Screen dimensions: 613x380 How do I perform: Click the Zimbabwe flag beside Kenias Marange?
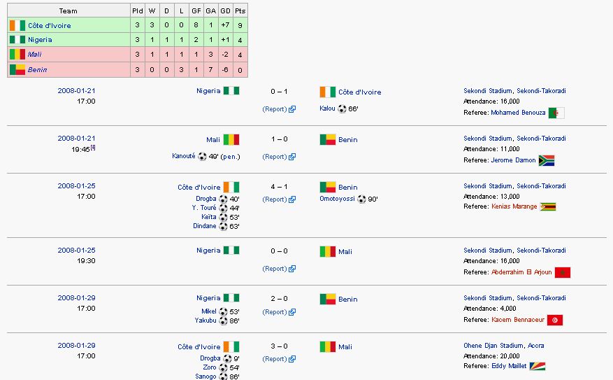click(x=548, y=206)
